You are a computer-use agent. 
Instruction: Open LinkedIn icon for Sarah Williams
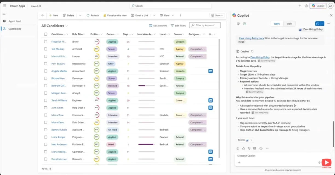click(x=210, y=100)
